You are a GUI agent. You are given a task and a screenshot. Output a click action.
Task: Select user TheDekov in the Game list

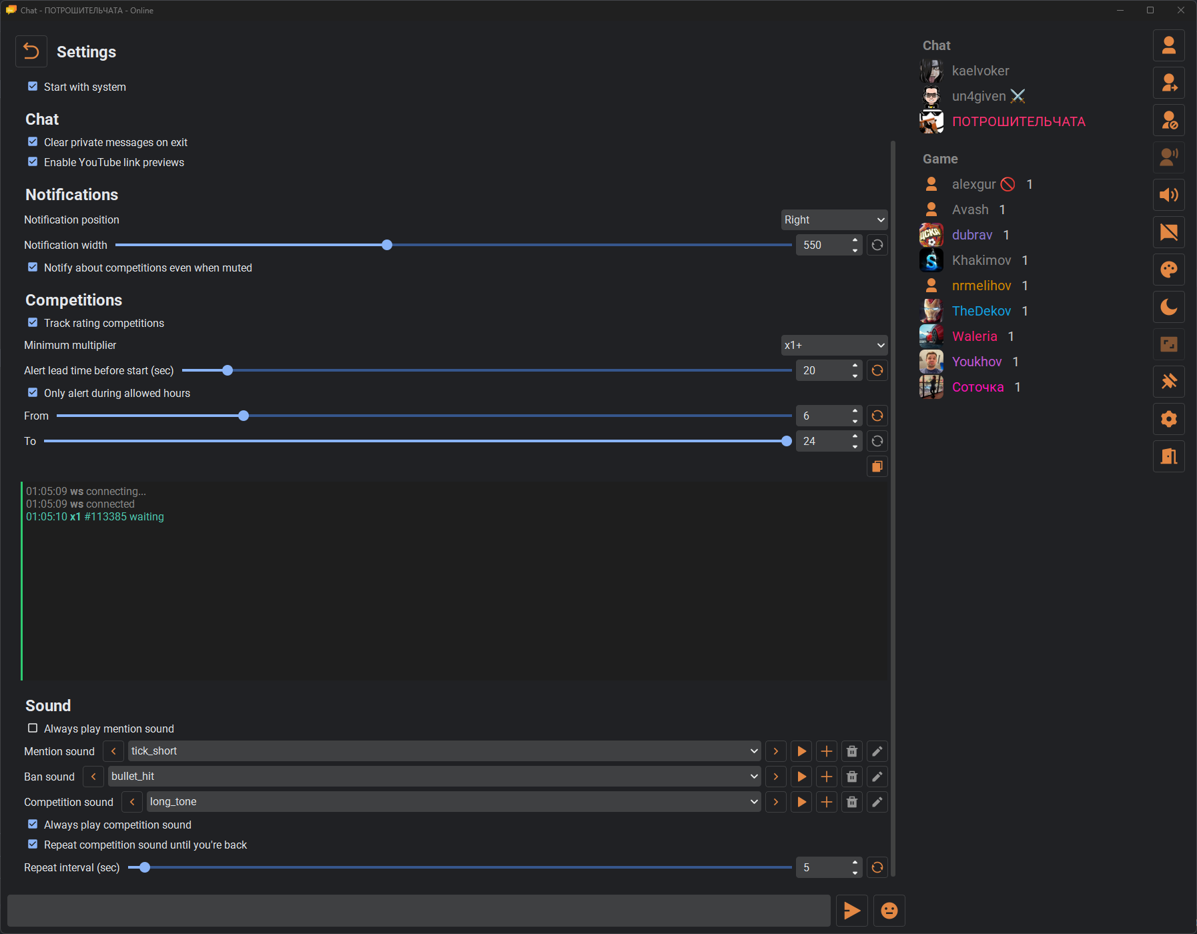point(981,311)
